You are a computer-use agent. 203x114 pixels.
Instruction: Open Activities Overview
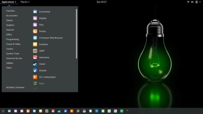(15, 87)
